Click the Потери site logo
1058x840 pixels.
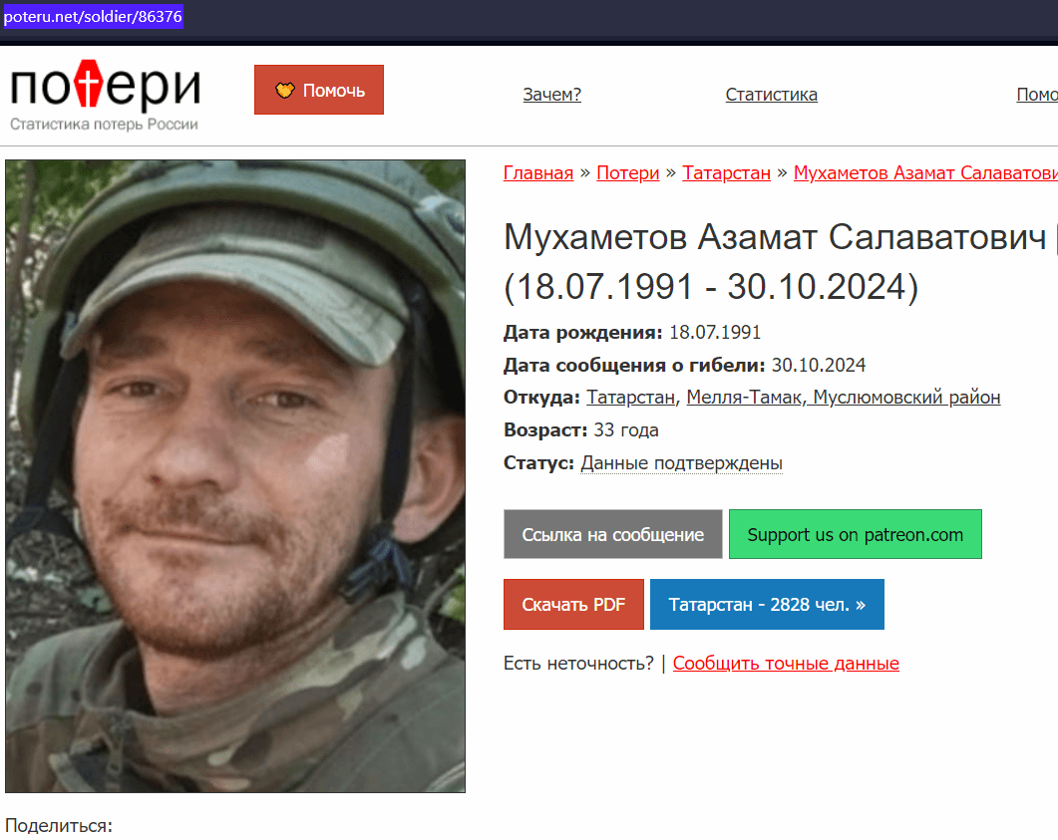pos(106,95)
